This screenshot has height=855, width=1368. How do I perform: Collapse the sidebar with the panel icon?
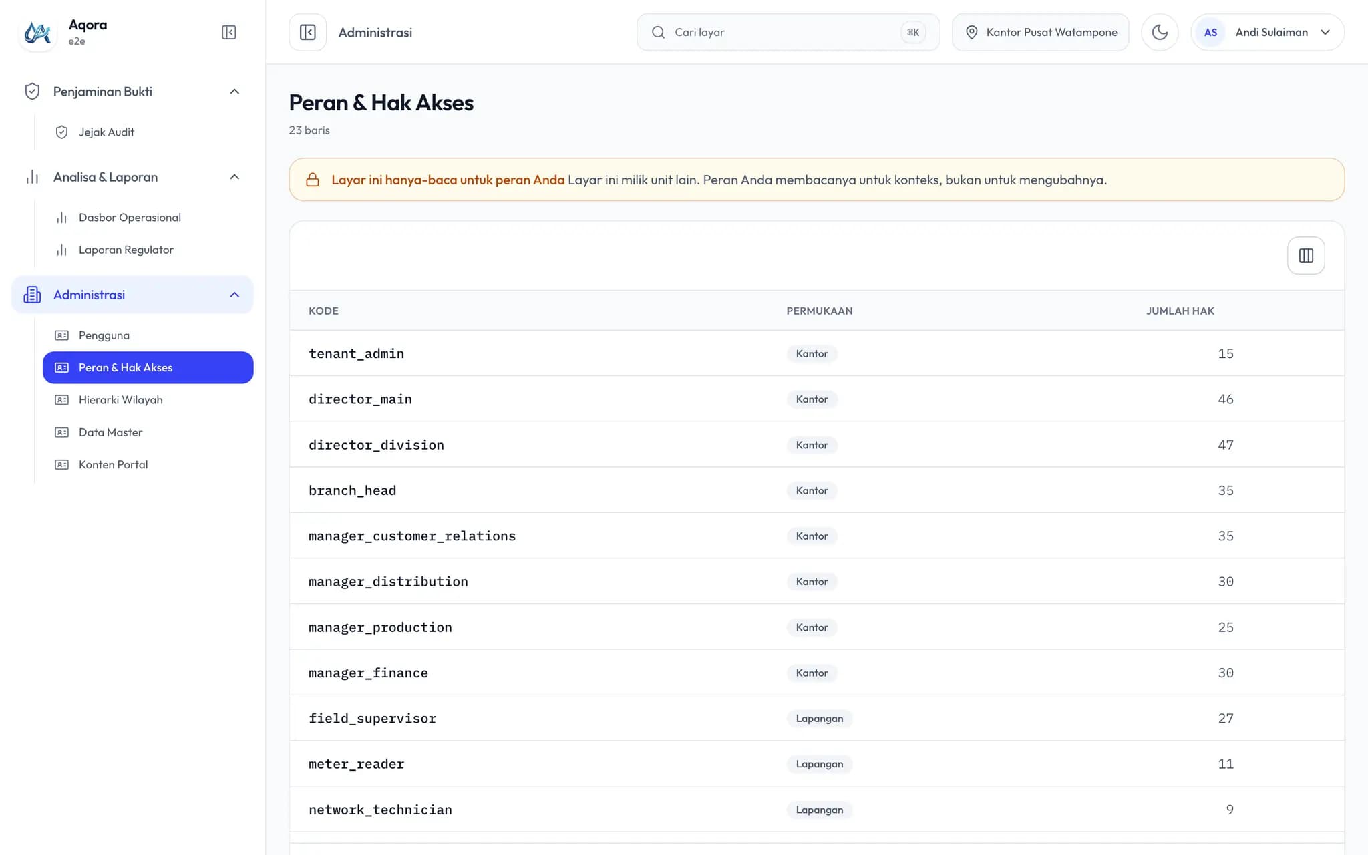pos(228,32)
